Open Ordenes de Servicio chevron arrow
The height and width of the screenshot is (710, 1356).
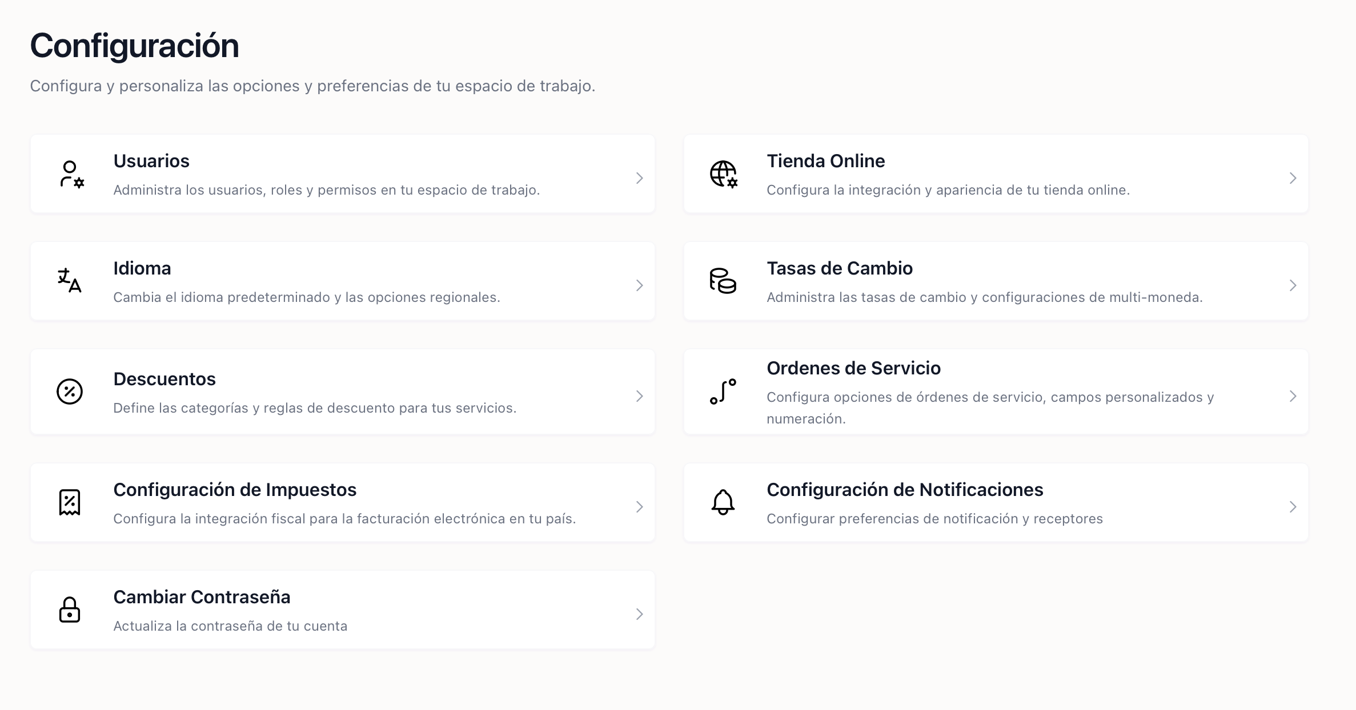[x=1293, y=396]
